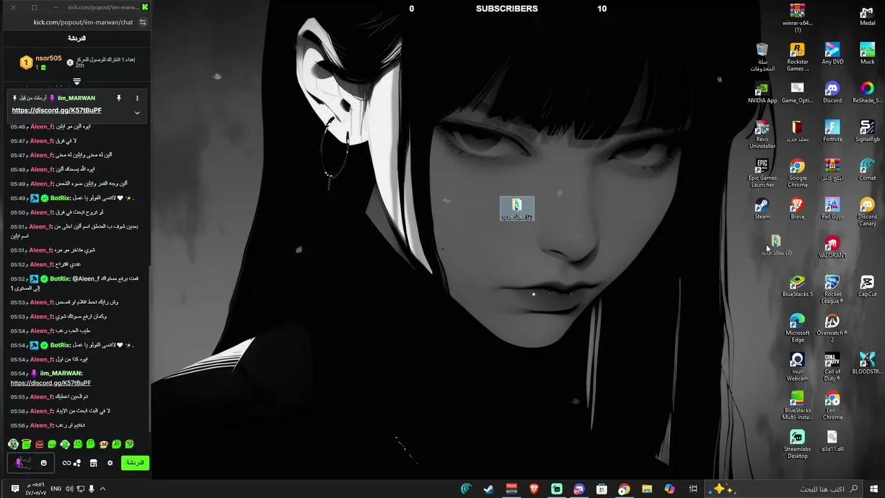Open Microsoft Edge desktop shortcut
885x498 pixels.
click(x=797, y=329)
